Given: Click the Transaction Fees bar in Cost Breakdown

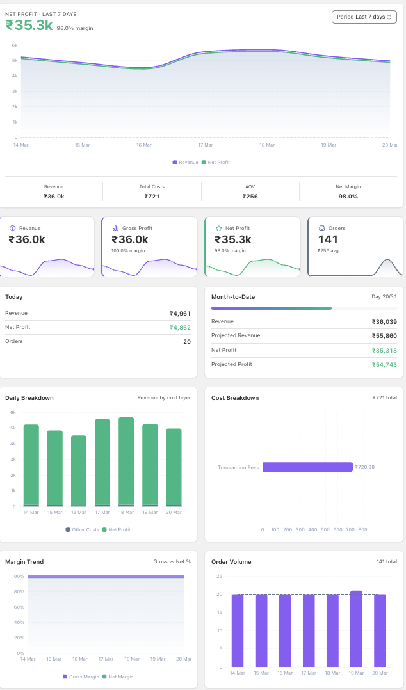Looking at the screenshot, I should (308, 467).
